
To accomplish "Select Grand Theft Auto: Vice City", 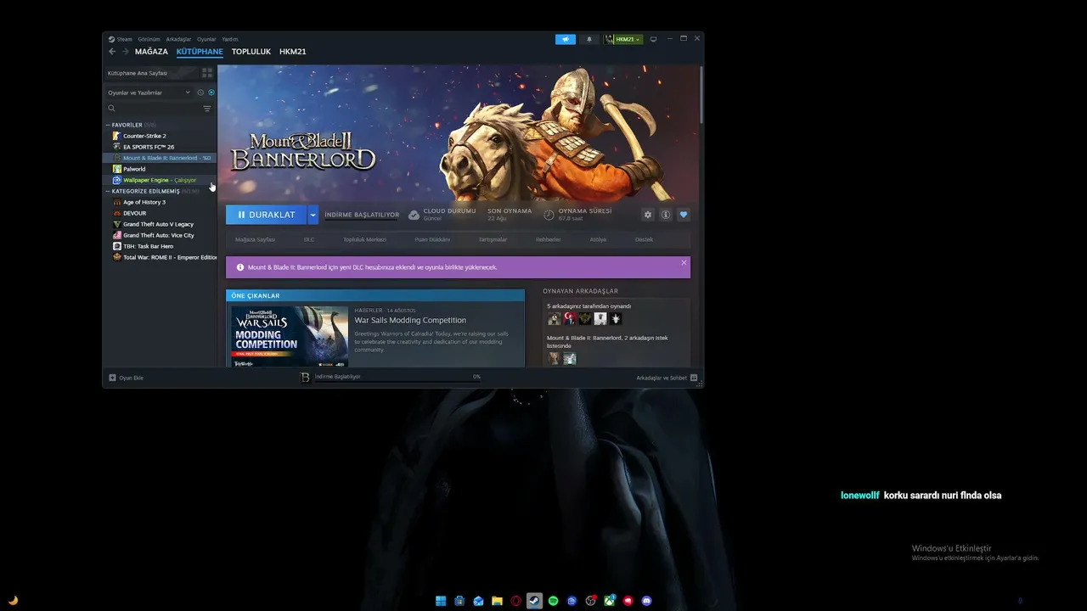I will click(x=161, y=235).
